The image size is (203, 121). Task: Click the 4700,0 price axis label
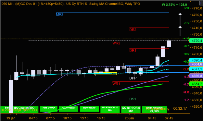[197, 54]
